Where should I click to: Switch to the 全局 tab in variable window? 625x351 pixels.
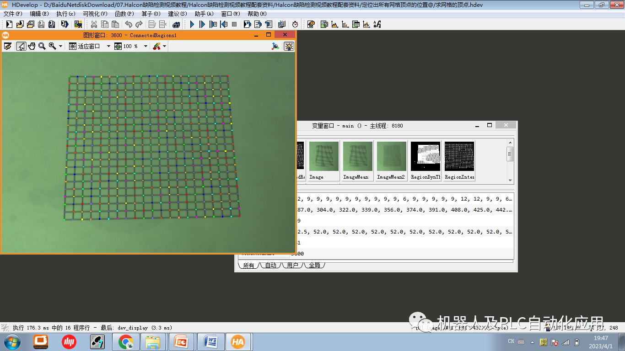pos(314,265)
